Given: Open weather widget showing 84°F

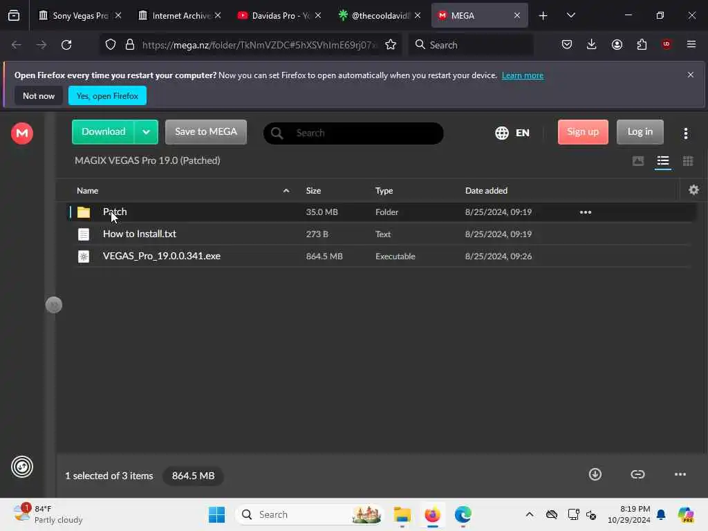Looking at the screenshot, I should click(48, 514).
